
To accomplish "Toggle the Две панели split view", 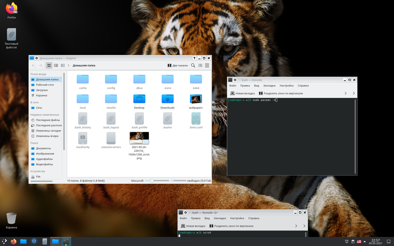I will [x=178, y=65].
